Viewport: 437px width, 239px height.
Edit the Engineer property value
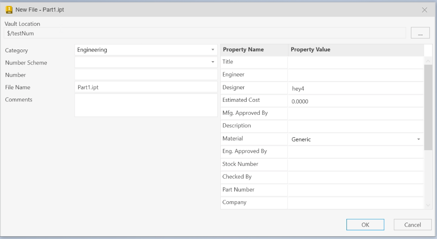355,75
